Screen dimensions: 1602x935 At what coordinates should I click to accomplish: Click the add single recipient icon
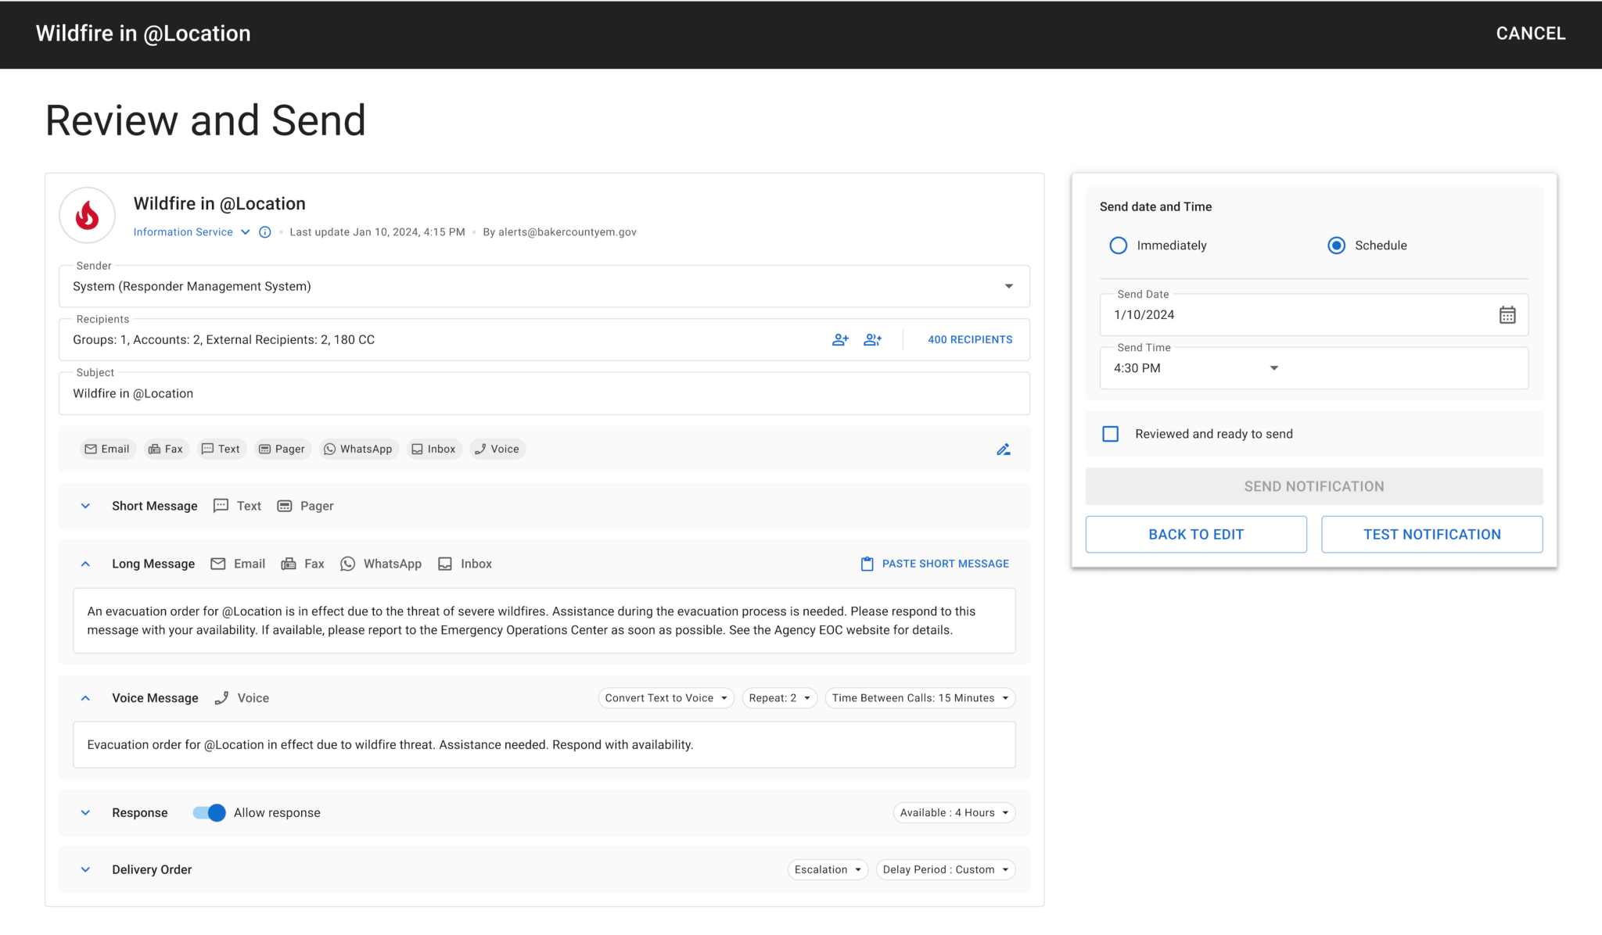[x=840, y=340]
